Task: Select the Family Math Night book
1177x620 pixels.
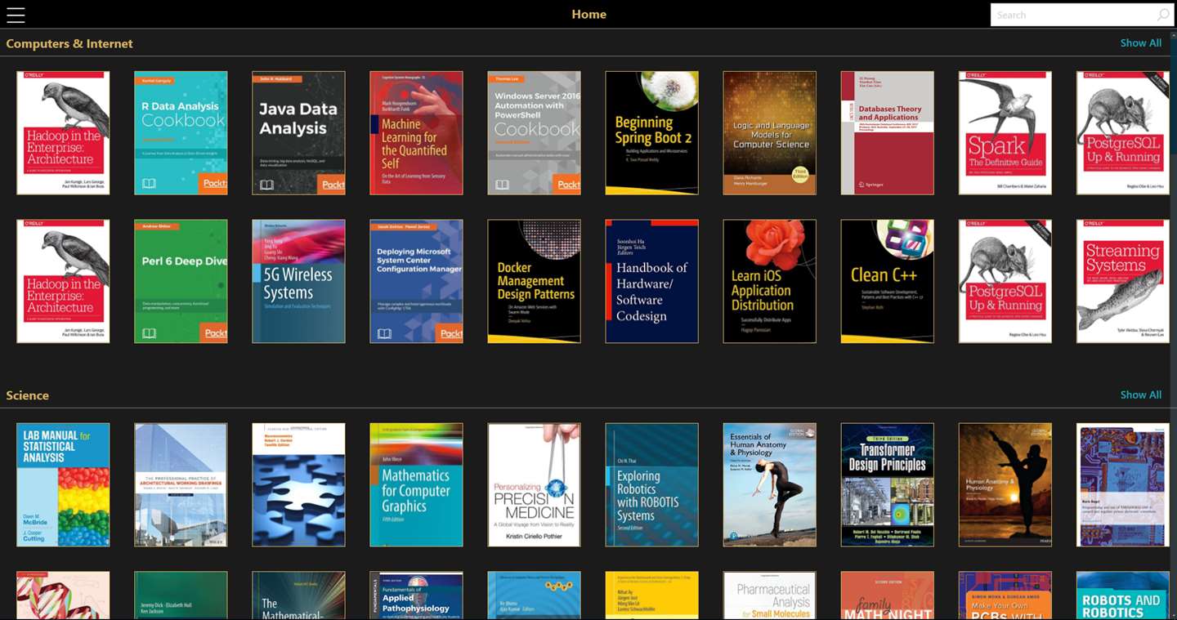Action: [x=887, y=595]
